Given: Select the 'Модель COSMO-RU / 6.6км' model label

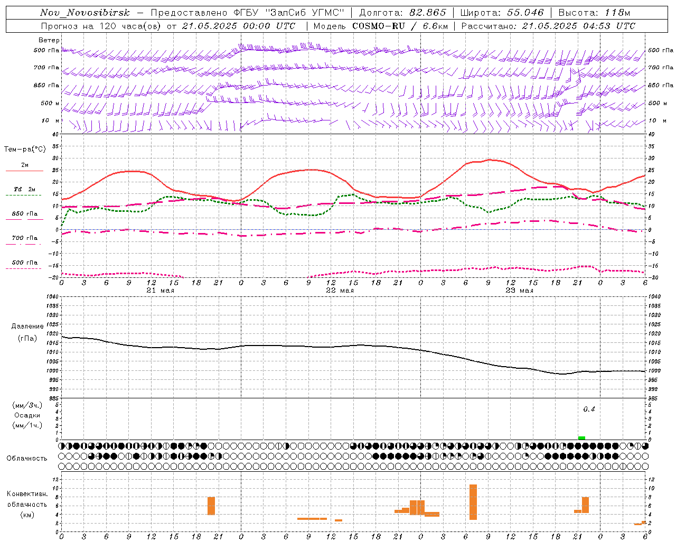Looking at the screenshot, I should click(381, 26).
